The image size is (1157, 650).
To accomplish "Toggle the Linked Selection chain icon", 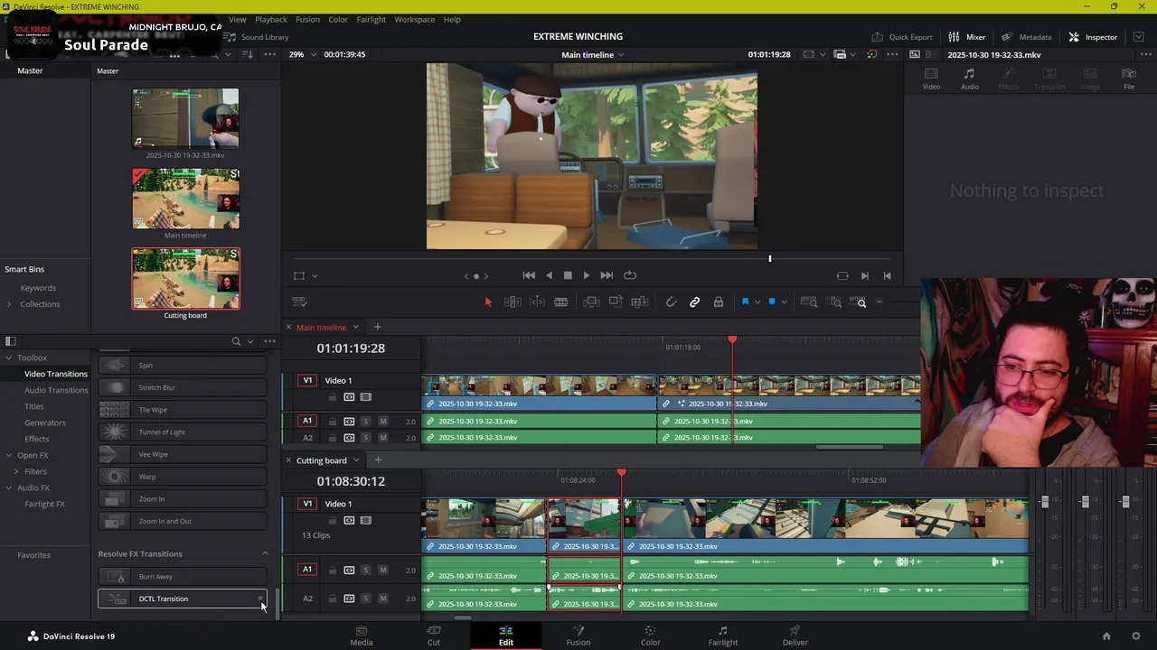I will (x=695, y=302).
